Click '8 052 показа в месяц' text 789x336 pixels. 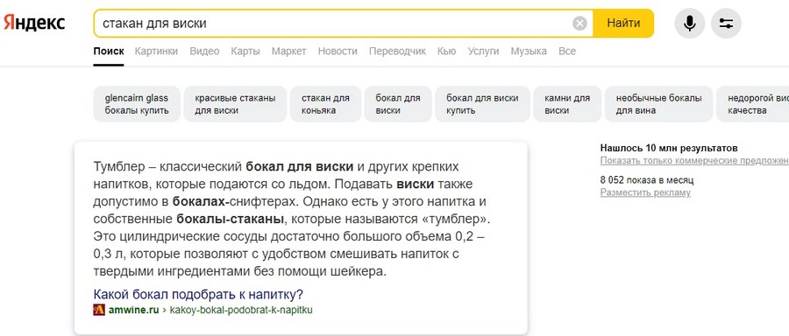tap(647, 180)
